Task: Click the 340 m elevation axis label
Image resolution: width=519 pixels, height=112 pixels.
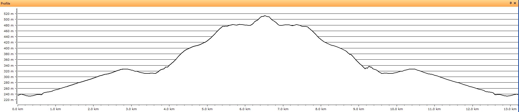Action: pos(9,66)
